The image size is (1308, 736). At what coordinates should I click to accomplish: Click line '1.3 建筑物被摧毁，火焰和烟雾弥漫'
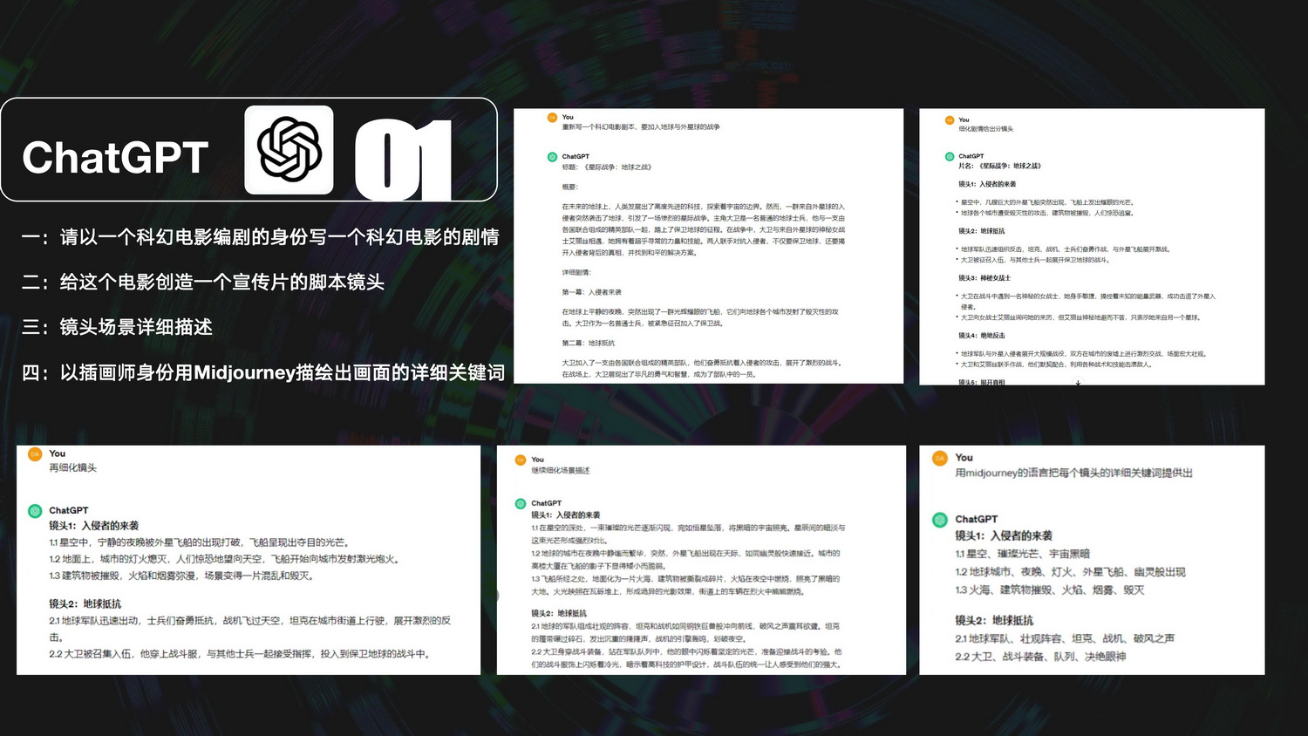tap(181, 576)
